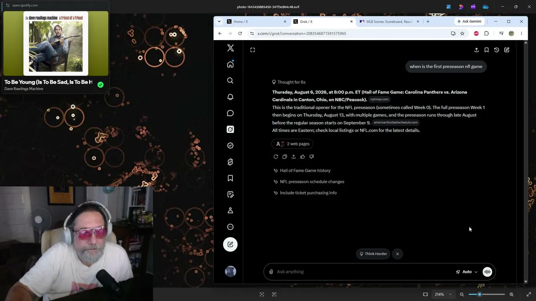Open Clipchamp icon in the photo viewer title bar
536x301 pixels.
pyautogui.click(x=473, y=7)
